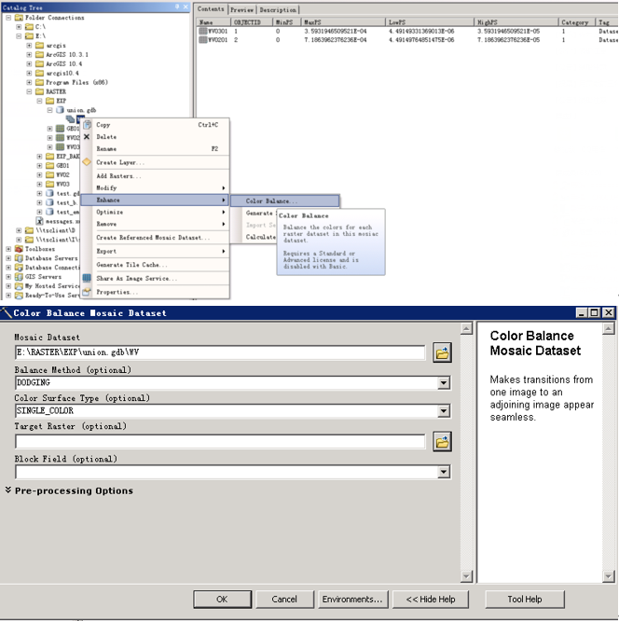Viewport: 619px width, 621px height.
Task: Click Target Raster input field
Action: [x=220, y=441]
